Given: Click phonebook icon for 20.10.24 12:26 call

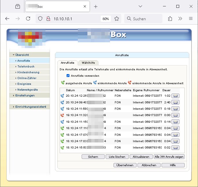Looking at the screenshot, I should [x=175, y=96].
